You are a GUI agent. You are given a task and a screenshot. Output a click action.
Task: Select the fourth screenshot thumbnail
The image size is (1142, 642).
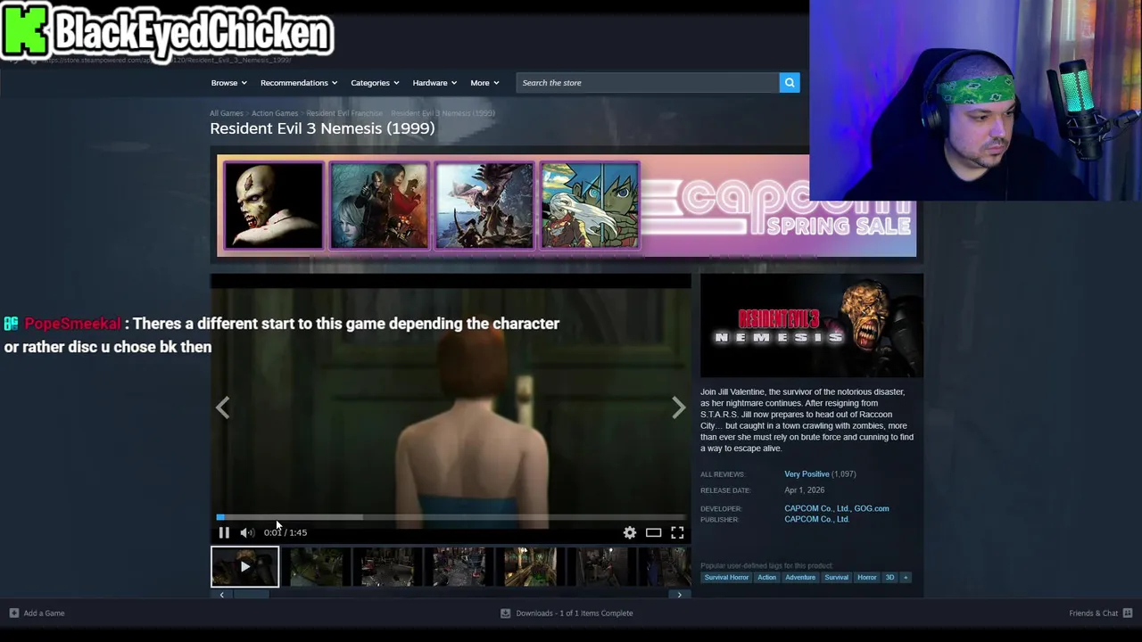click(x=459, y=566)
